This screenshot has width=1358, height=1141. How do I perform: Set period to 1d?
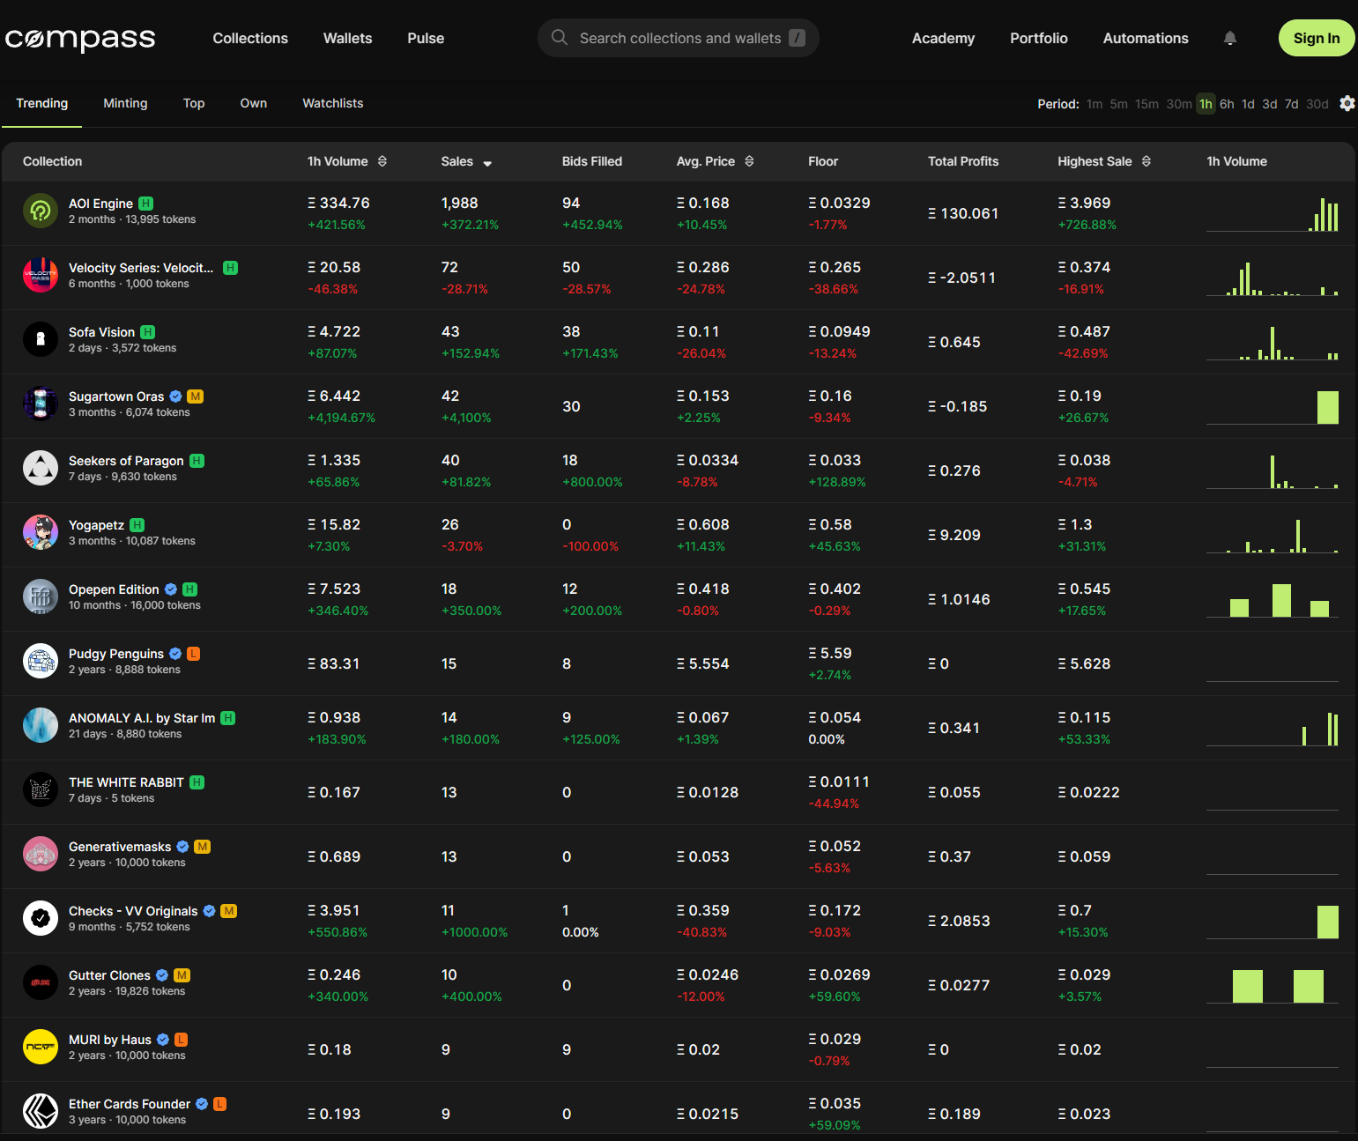click(x=1248, y=104)
